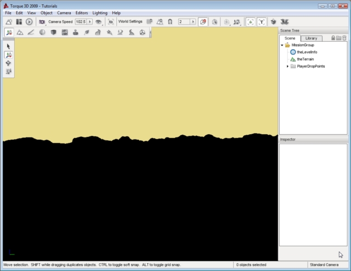Open the World Editor object tool
The height and width of the screenshot is (271, 351).
(9, 33)
